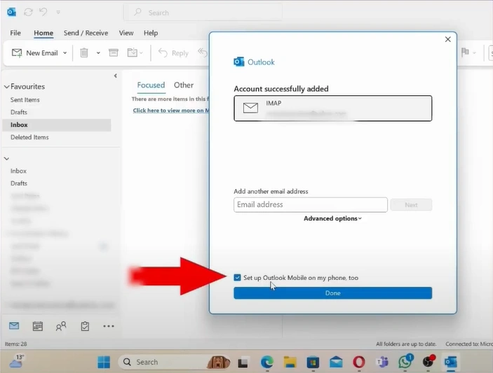493x373 pixels.
Task: Open File Explorer from taskbar
Action: click(290, 362)
